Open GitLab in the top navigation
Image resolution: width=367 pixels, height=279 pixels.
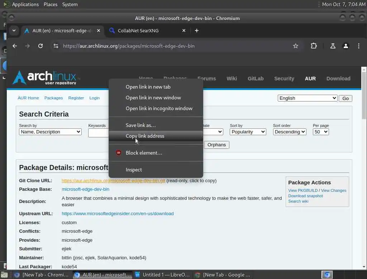point(256,79)
